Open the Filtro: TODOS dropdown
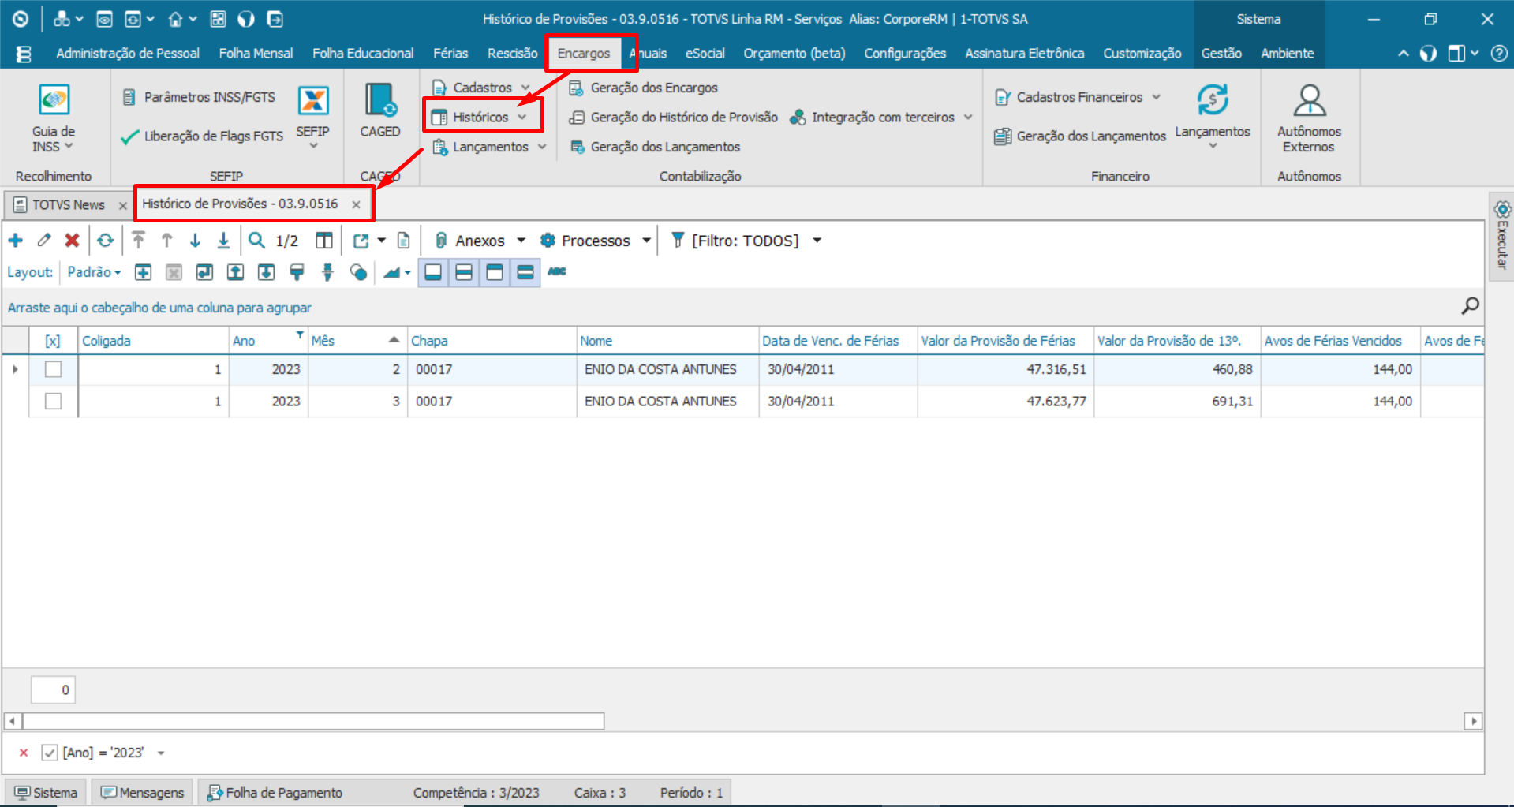This screenshot has height=807, width=1514. [817, 241]
